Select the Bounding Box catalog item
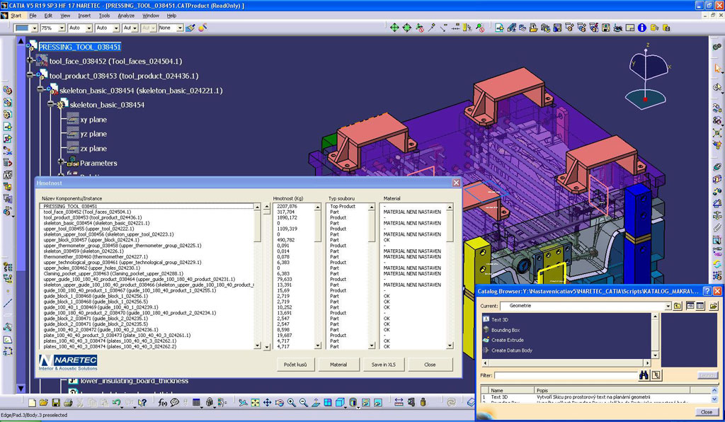 tap(505, 330)
